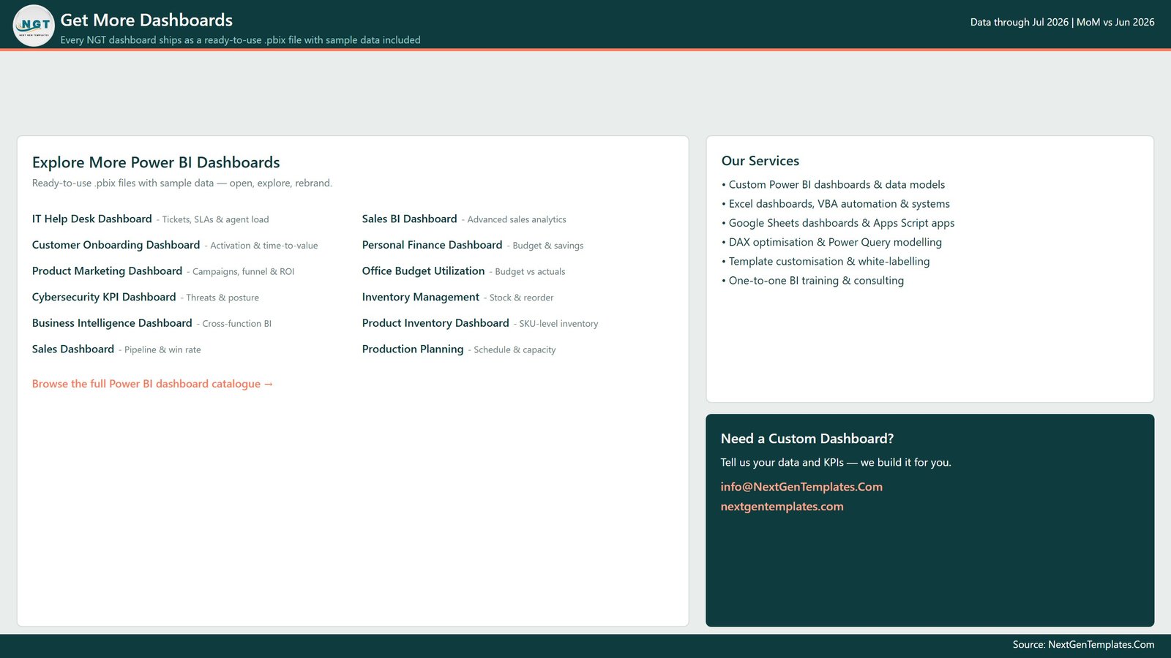Click the 'Threats & posture' description

coord(222,298)
